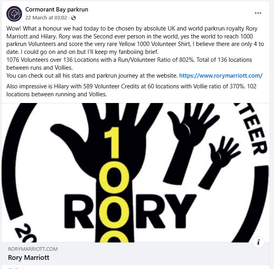
Task: Open the Cormorant Bay parkrun page name
Action: point(57,10)
